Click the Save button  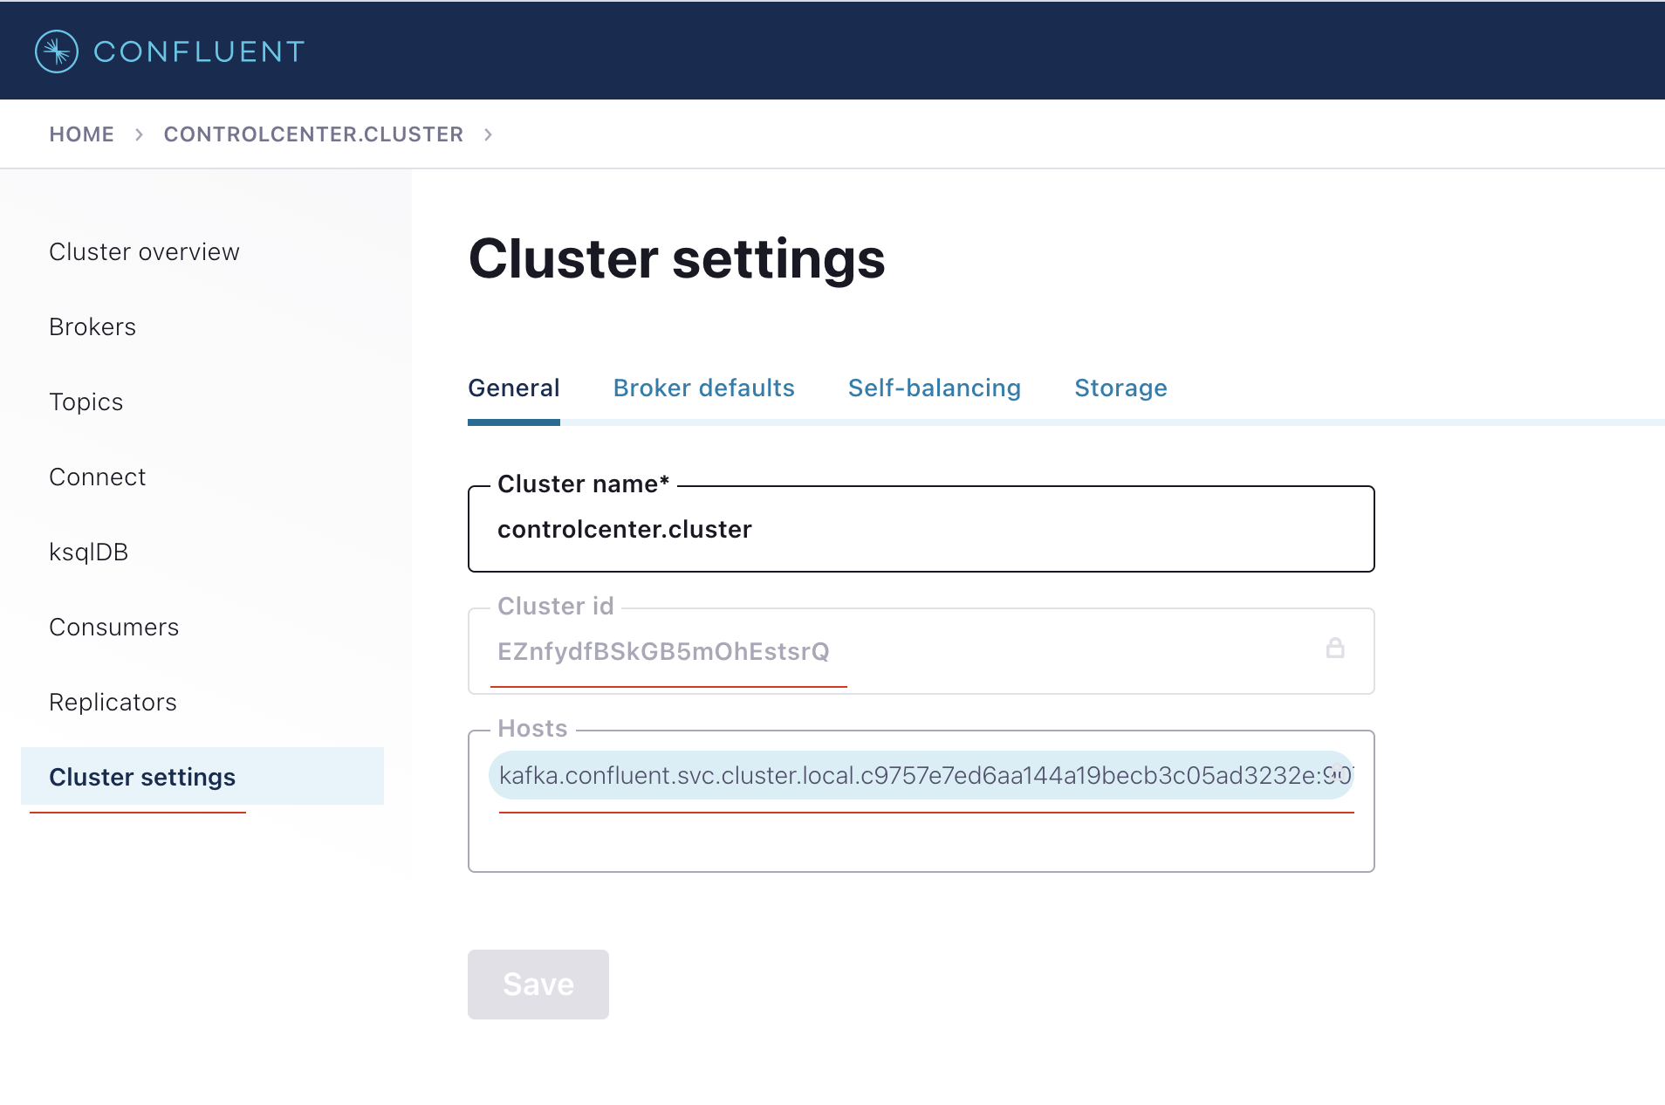[x=538, y=985]
